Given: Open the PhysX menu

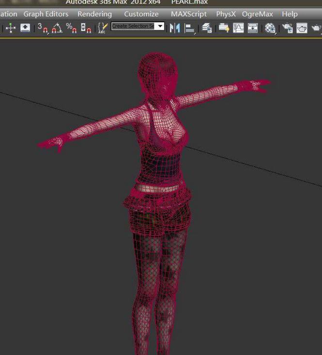Looking at the screenshot, I should (x=226, y=14).
